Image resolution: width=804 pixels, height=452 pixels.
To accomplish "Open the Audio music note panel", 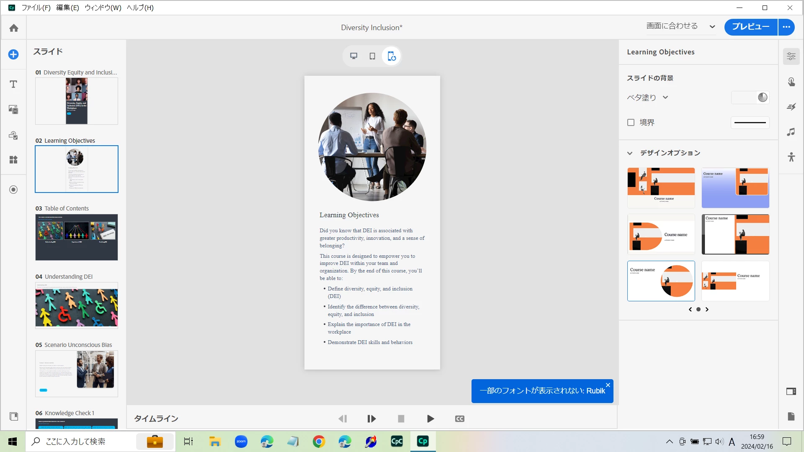I will click(x=791, y=132).
